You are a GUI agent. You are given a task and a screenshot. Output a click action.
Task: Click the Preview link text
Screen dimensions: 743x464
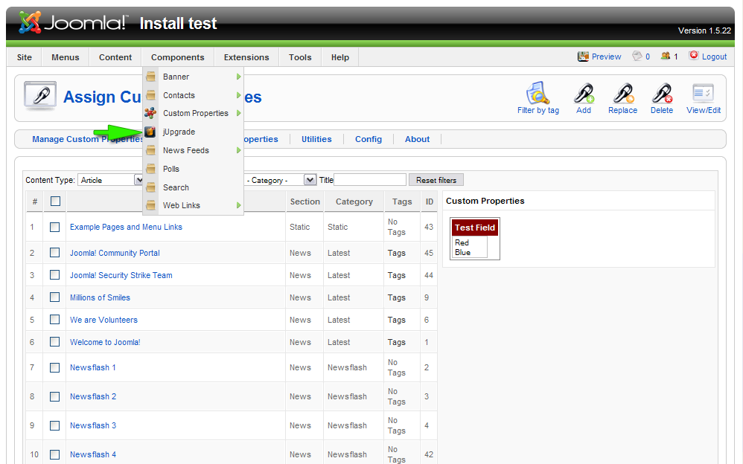pos(606,57)
